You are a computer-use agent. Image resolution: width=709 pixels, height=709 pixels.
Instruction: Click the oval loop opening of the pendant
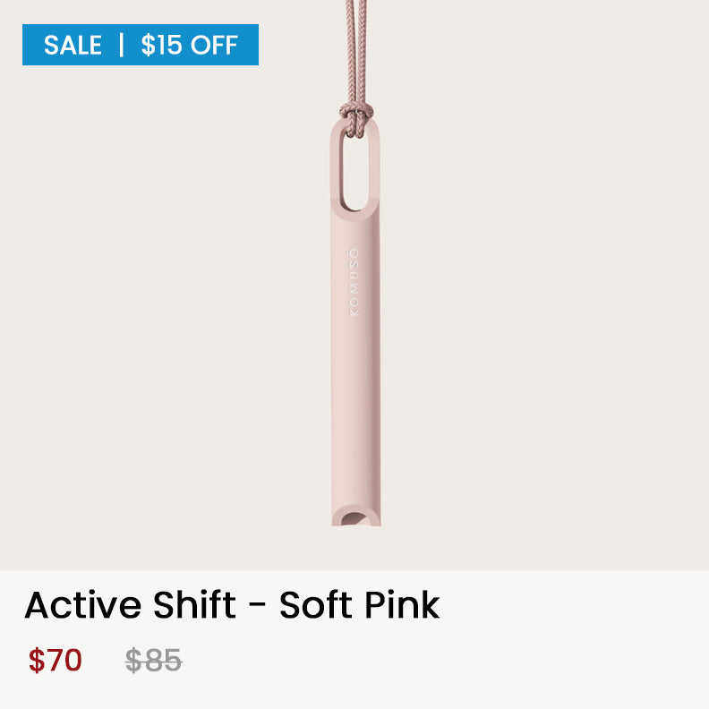pos(355,171)
